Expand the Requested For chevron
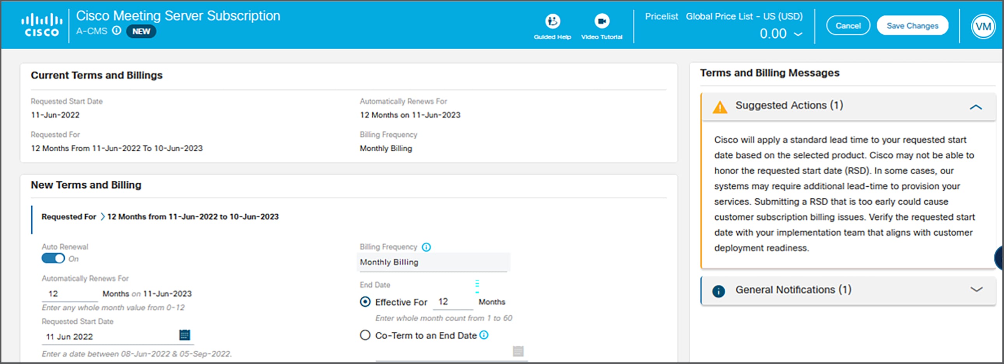The width and height of the screenshot is (1004, 364). tap(102, 217)
